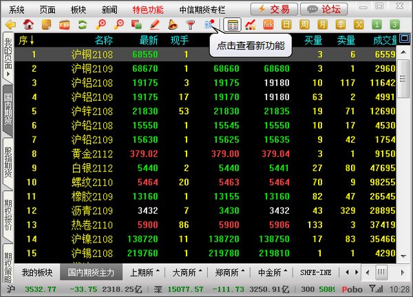Image resolution: width=413 pixels, height=297 pixels.
Task: Click the vertical scrollbar thumb
Action: coord(403,79)
